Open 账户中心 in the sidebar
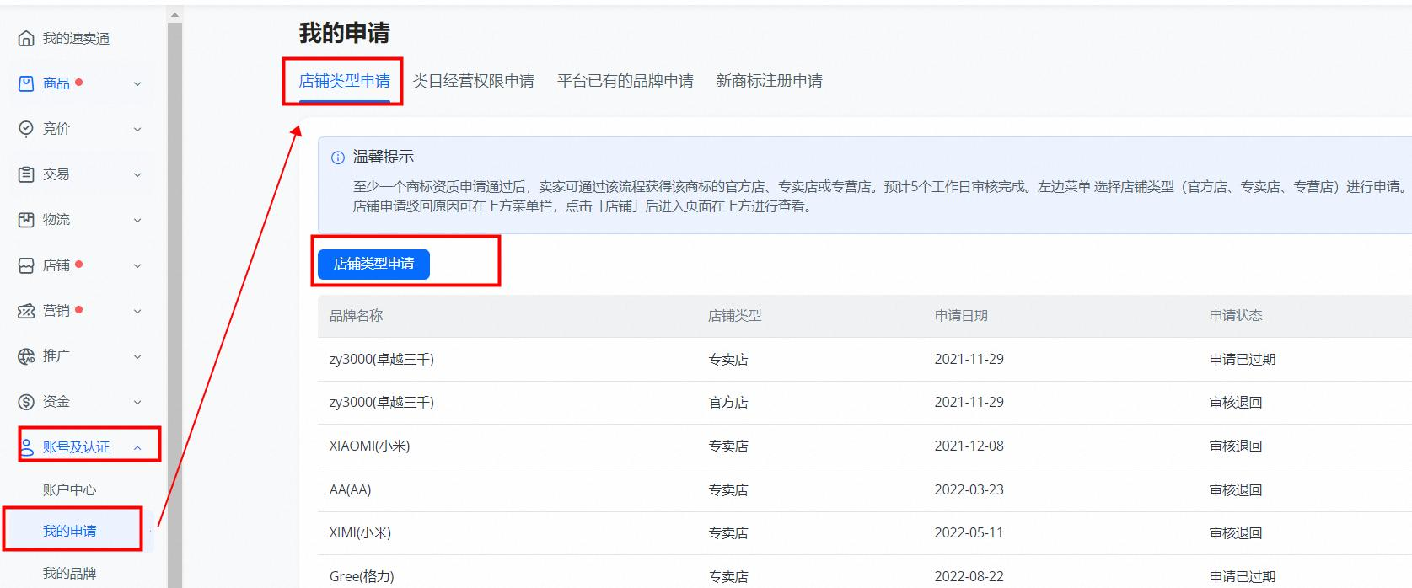This screenshot has height=588, width=1412. (69, 489)
